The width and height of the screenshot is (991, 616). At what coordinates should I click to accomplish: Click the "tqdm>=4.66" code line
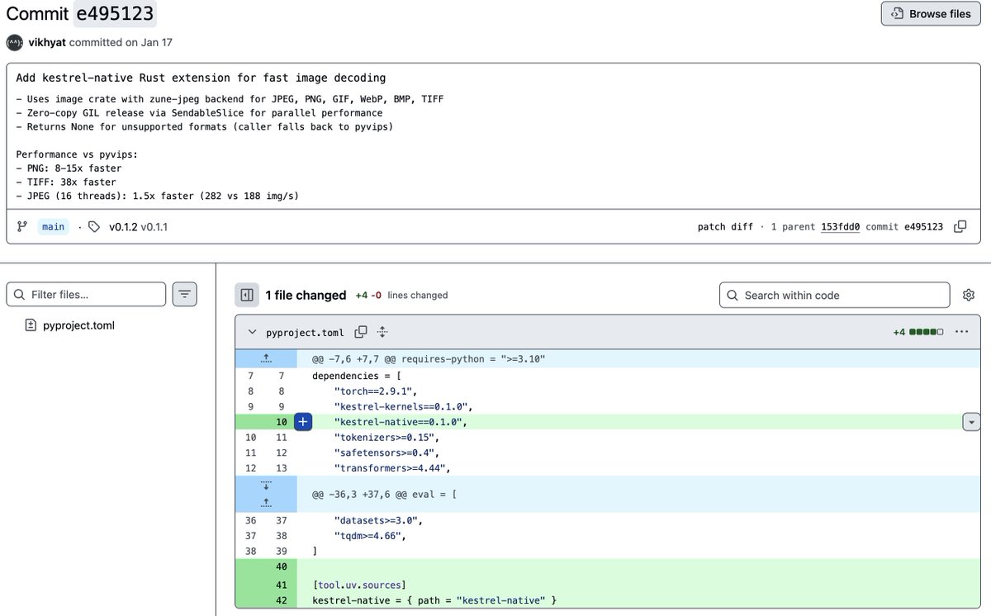pos(370,535)
